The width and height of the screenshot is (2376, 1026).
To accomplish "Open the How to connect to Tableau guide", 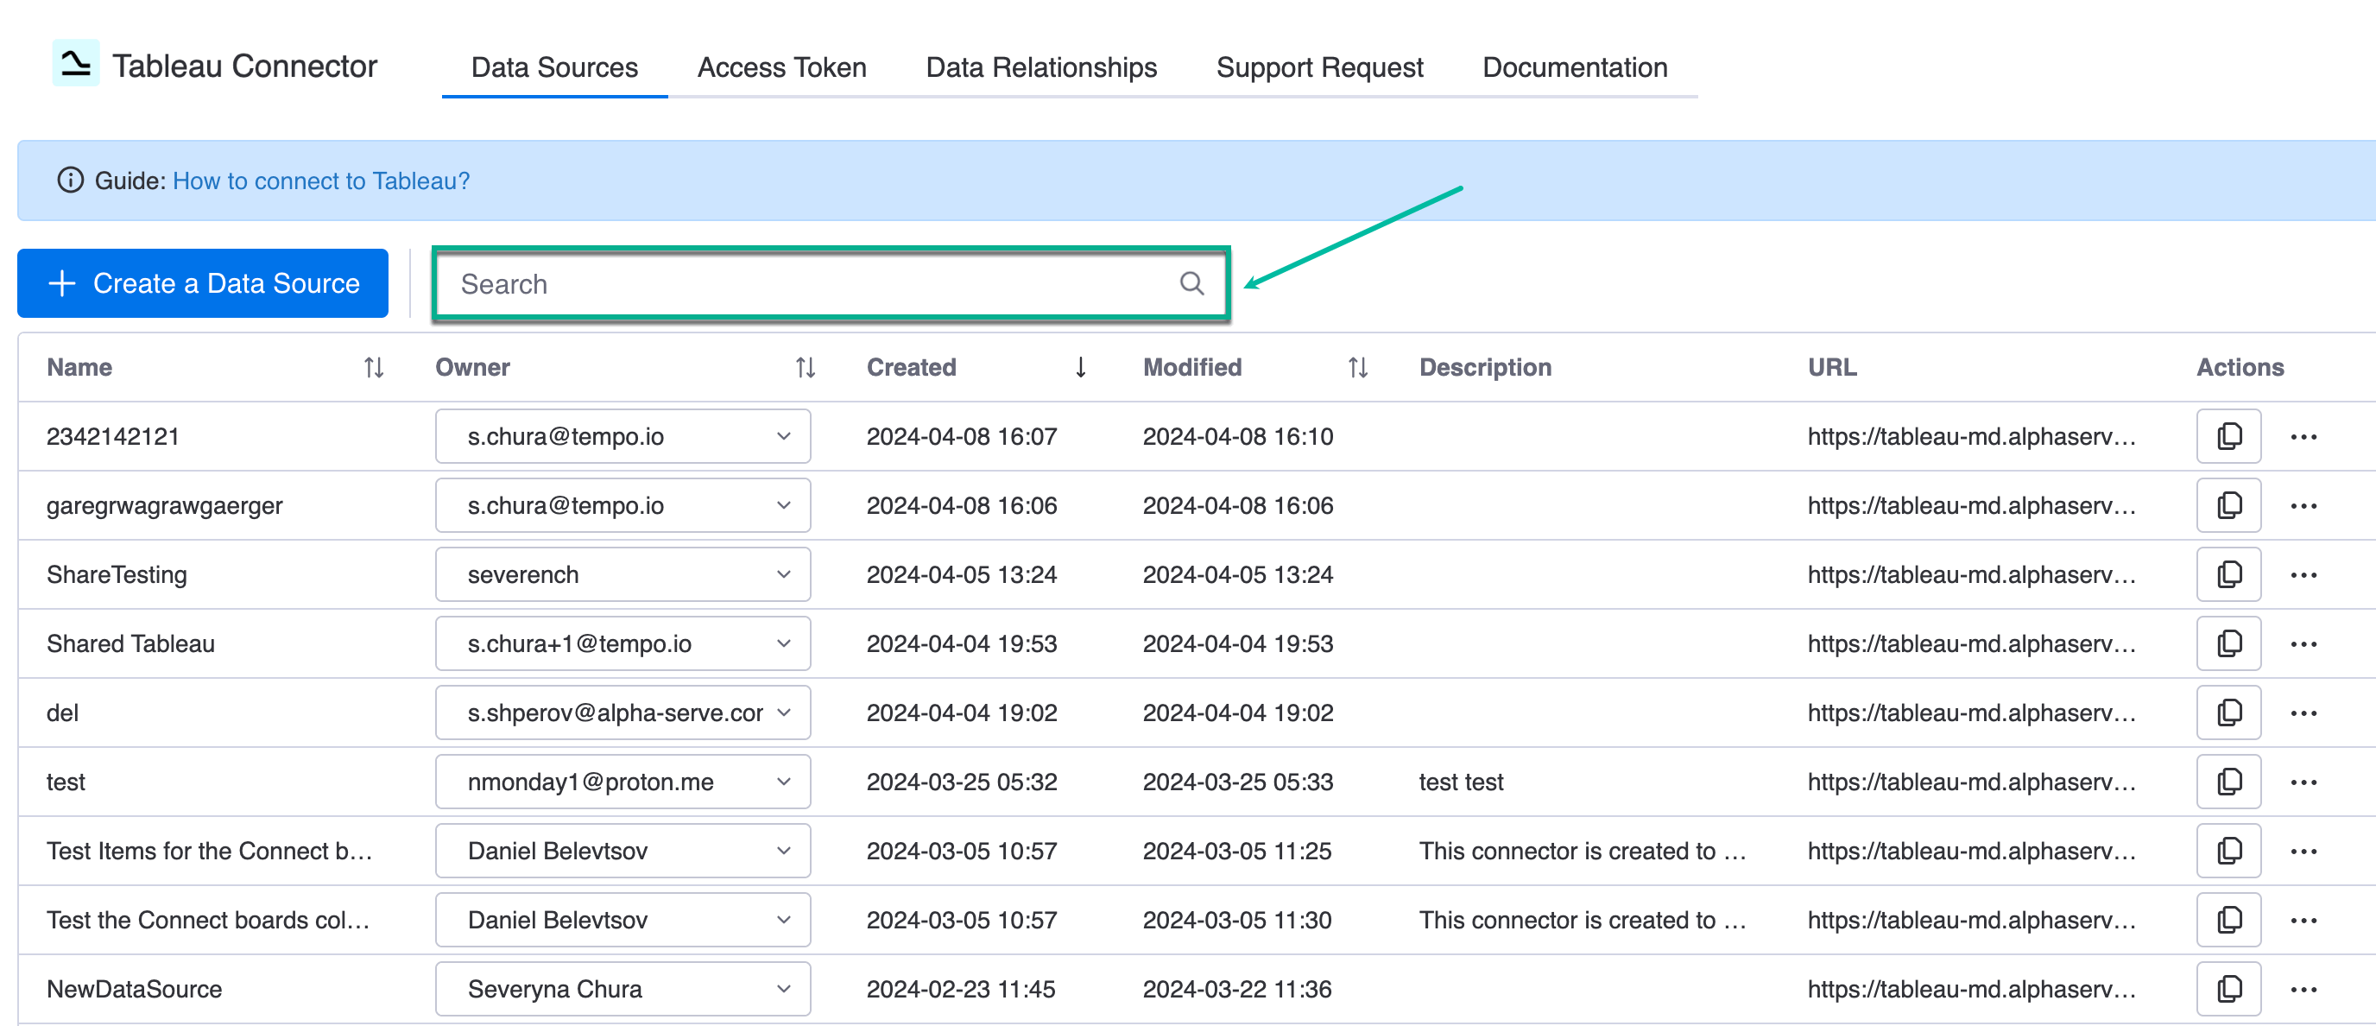I will click(321, 180).
